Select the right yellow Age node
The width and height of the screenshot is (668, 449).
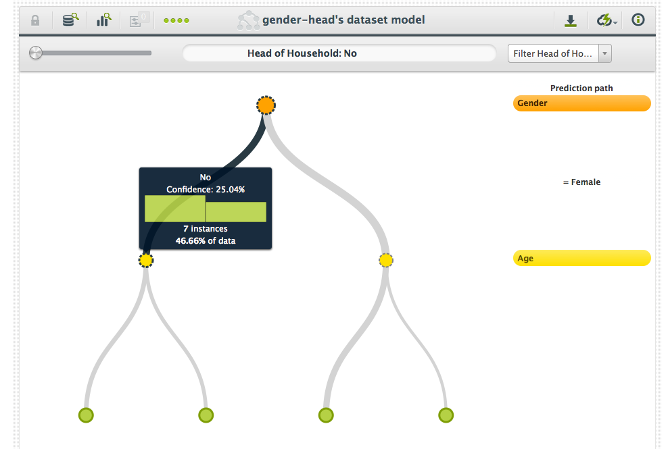click(x=385, y=260)
